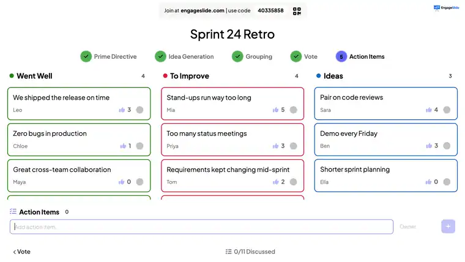This screenshot has width=465, height=262.
Task: Click the discussed-count list icon
Action: coord(228,252)
